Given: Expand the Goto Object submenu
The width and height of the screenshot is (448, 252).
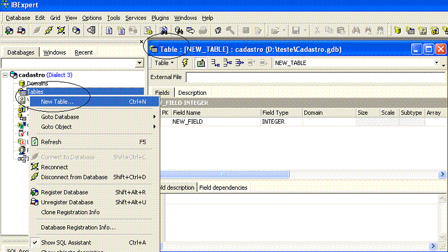Looking at the screenshot, I should click(94, 127).
